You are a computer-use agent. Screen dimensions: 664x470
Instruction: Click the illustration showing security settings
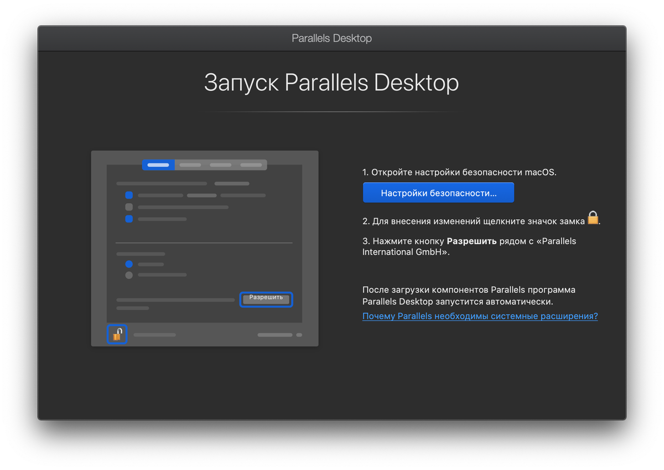(205, 249)
